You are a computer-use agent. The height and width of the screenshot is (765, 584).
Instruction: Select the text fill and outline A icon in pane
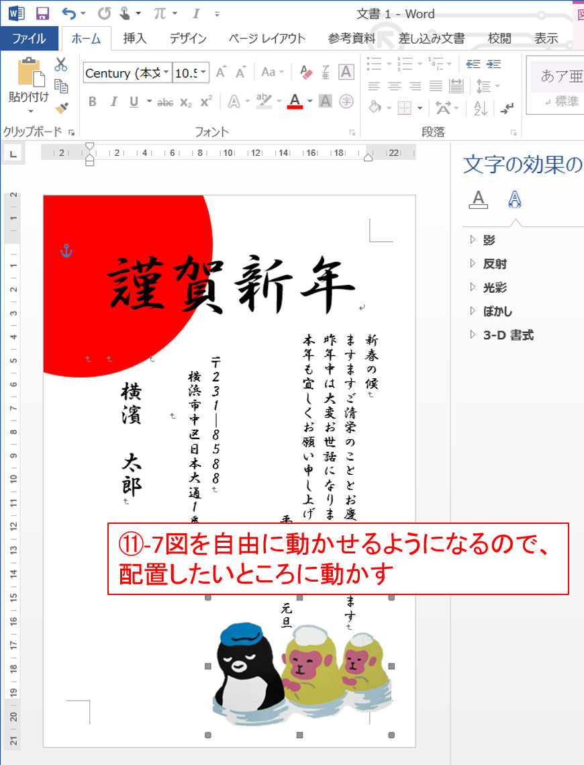coord(478,199)
